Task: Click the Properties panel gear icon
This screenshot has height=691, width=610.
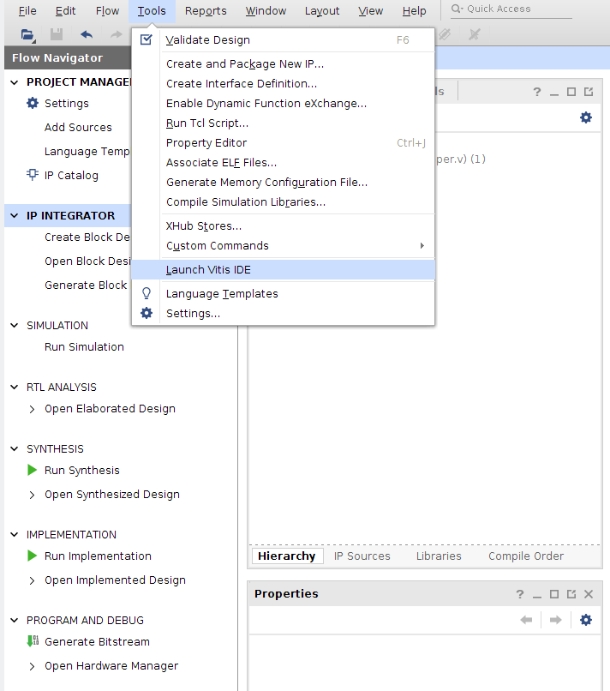Action: click(x=586, y=620)
